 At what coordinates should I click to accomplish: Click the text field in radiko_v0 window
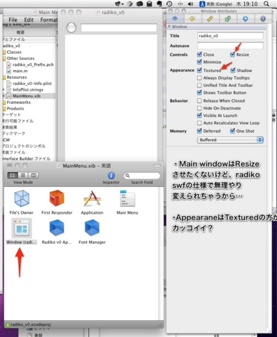point(119,28)
